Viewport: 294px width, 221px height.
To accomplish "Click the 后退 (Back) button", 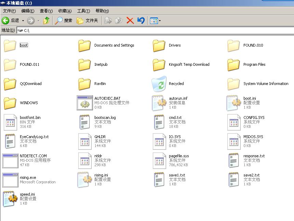I will tap(11, 21).
